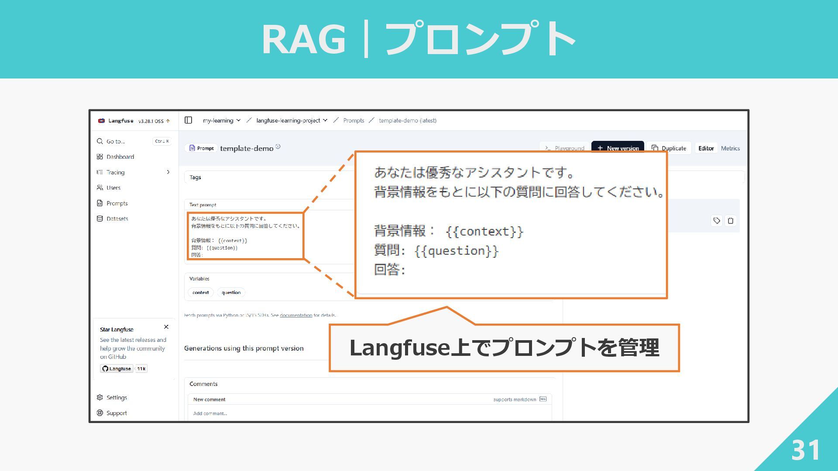Click the Datasets database icon
This screenshot has height=471, width=838.
click(x=100, y=218)
